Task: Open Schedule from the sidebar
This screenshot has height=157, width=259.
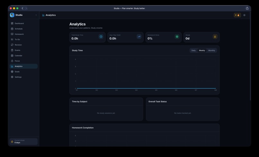Action: [23, 29]
